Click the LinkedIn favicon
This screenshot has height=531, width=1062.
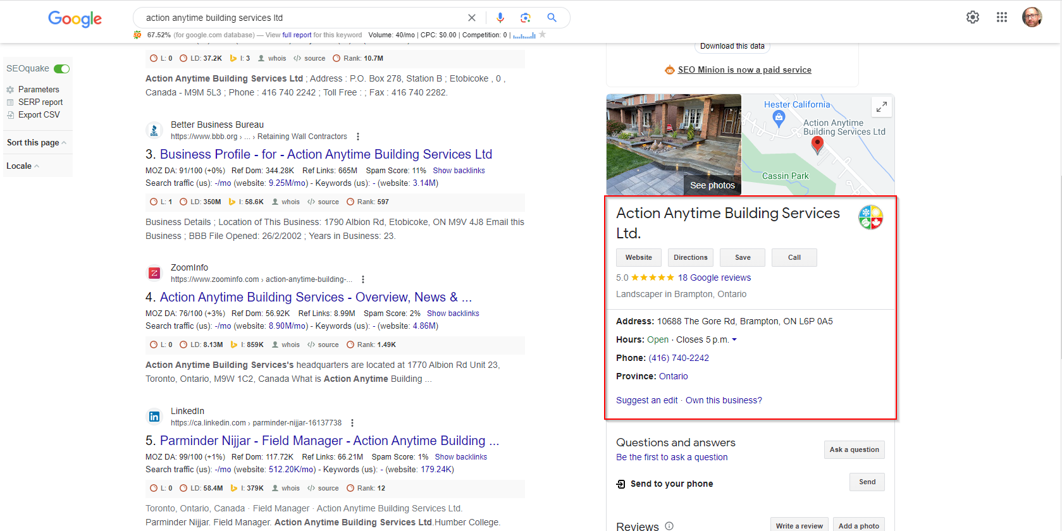coord(154,417)
